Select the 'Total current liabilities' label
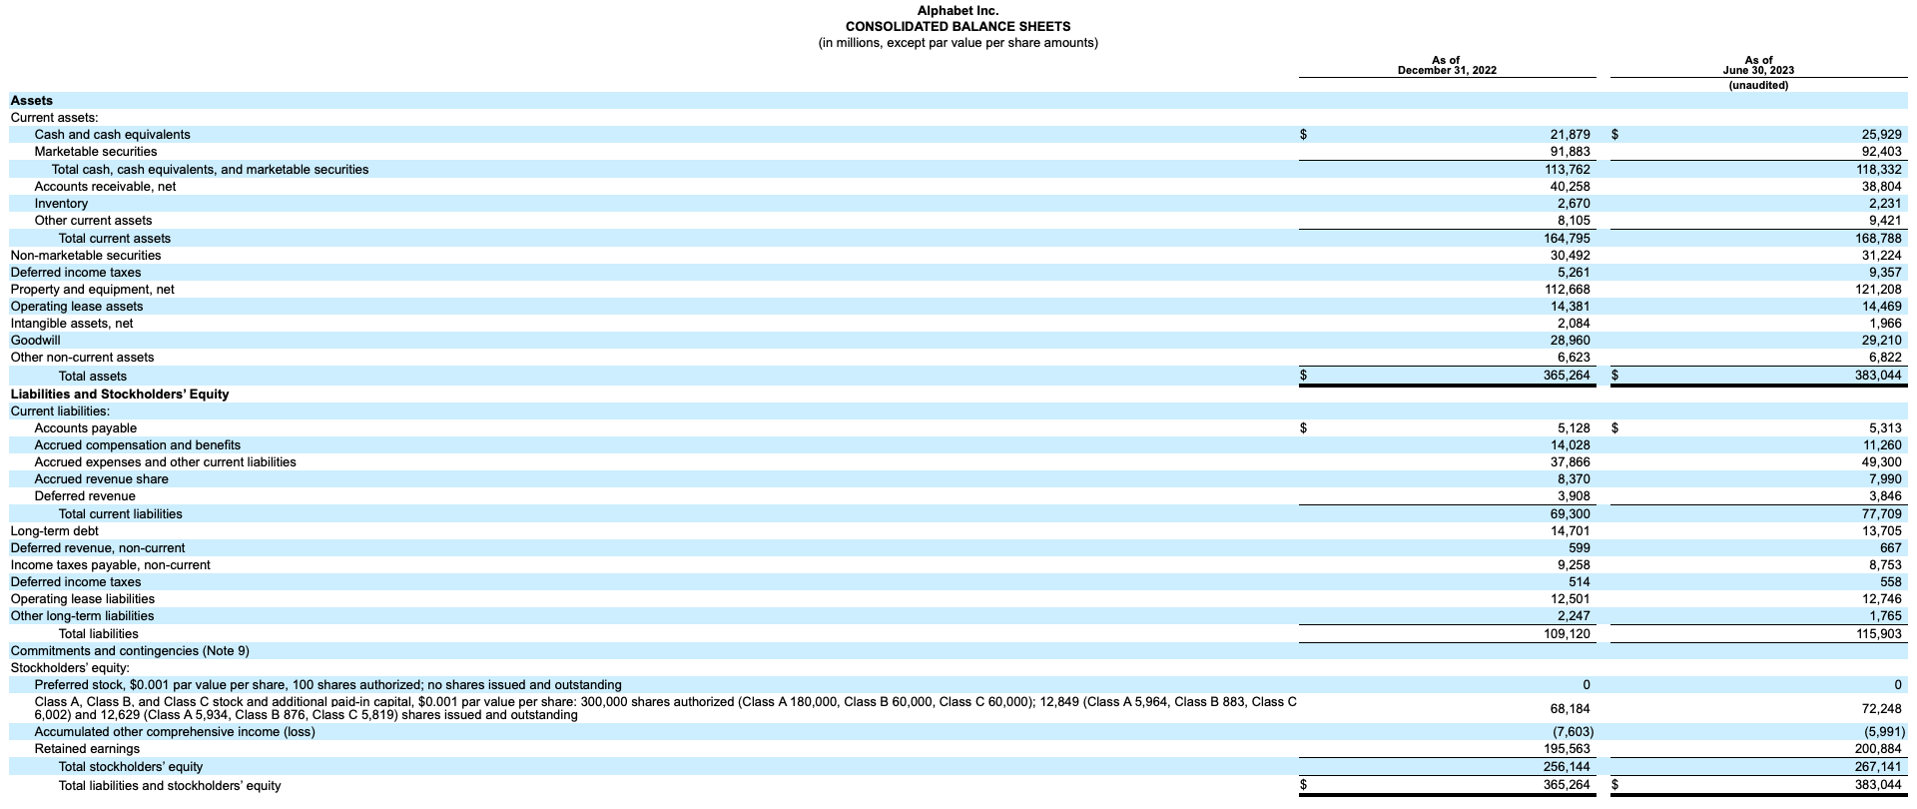Screen dimensions: 1917x809 (121, 514)
